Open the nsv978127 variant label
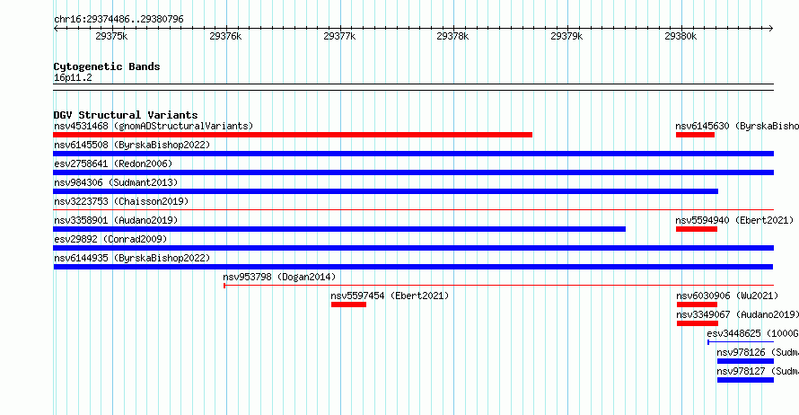Image resolution: width=799 pixels, height=415 pixels. point(758,371)
